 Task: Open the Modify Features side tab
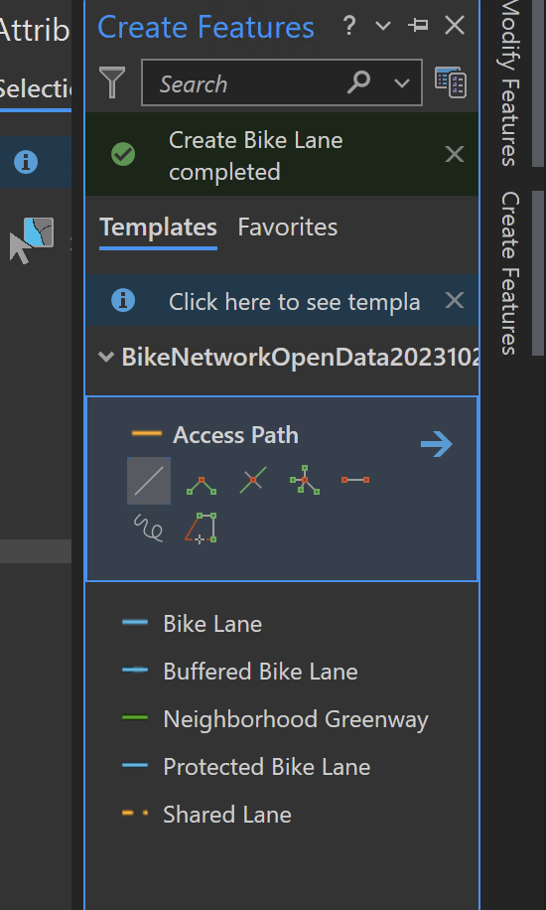[509, 83]
